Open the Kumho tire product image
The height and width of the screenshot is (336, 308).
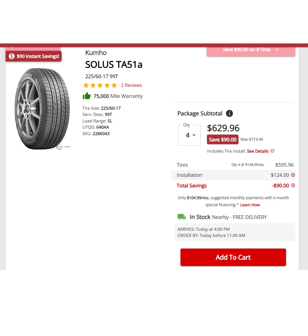point(42,109)
